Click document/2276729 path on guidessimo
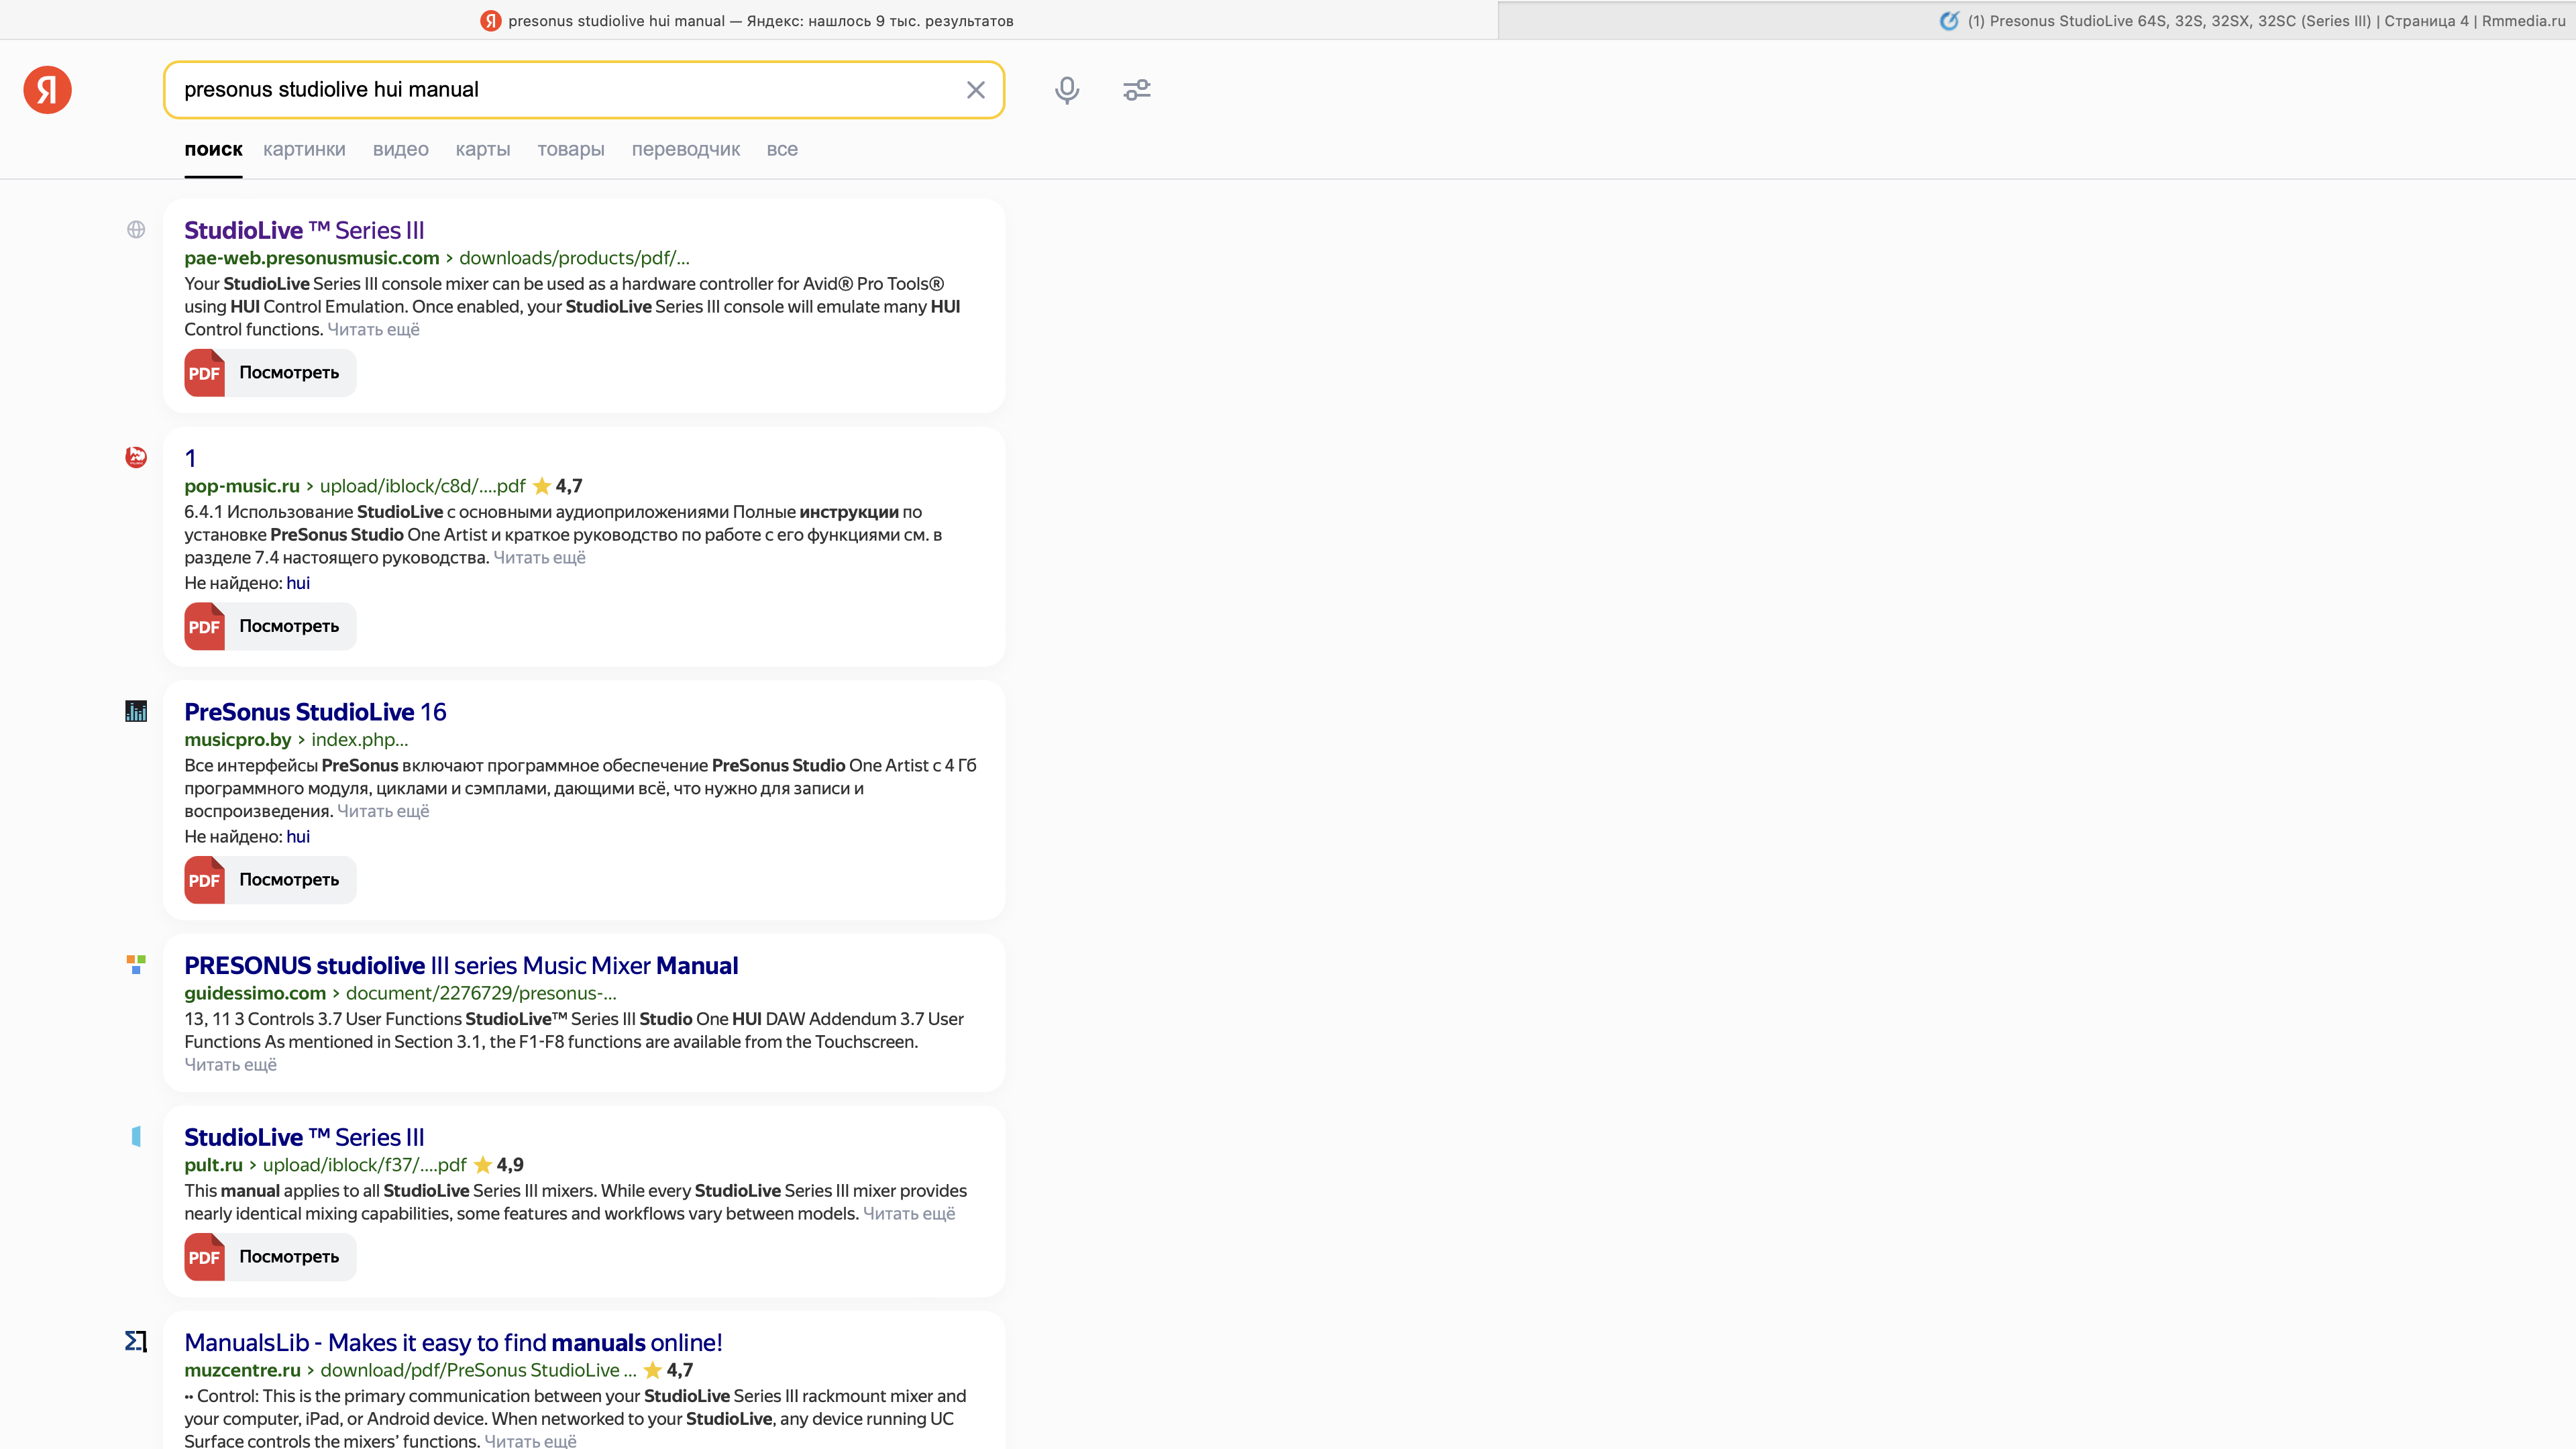The width and height of the screenshot is (2576, 1449). 481,993
